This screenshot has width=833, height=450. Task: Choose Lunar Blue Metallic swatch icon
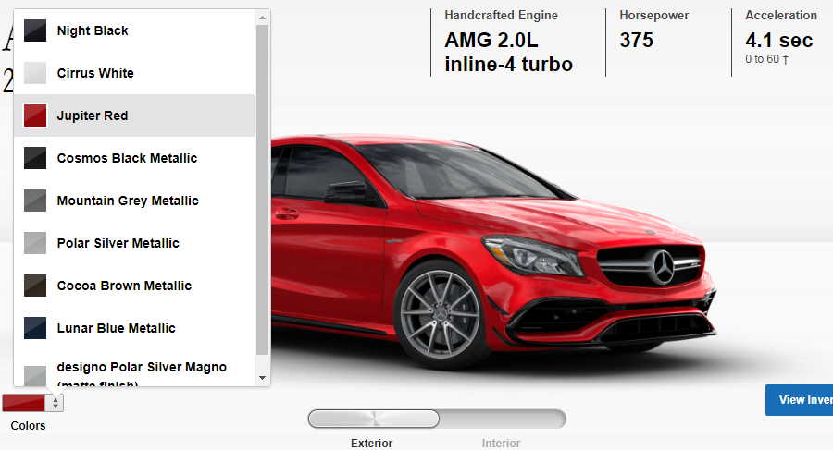click(x=35, y=328)
